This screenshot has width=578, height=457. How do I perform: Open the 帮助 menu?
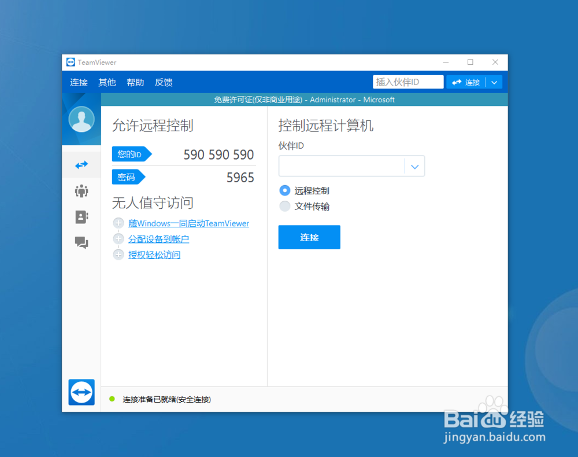(x=135, y=82)
